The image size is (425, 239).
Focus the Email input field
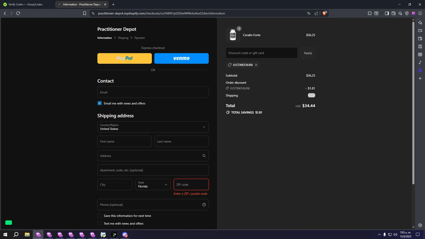153,92
